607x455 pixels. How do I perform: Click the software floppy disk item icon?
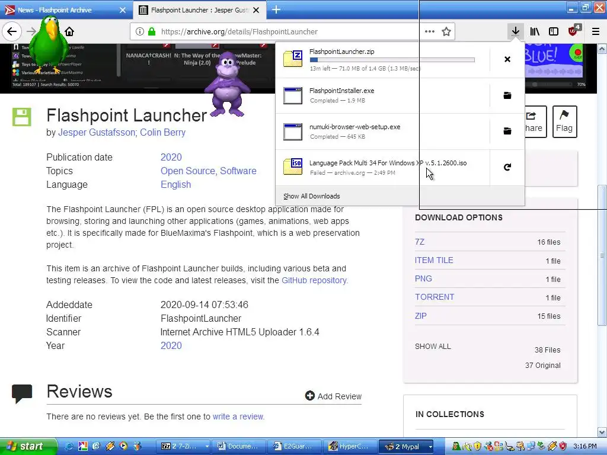tap(22, 117)
